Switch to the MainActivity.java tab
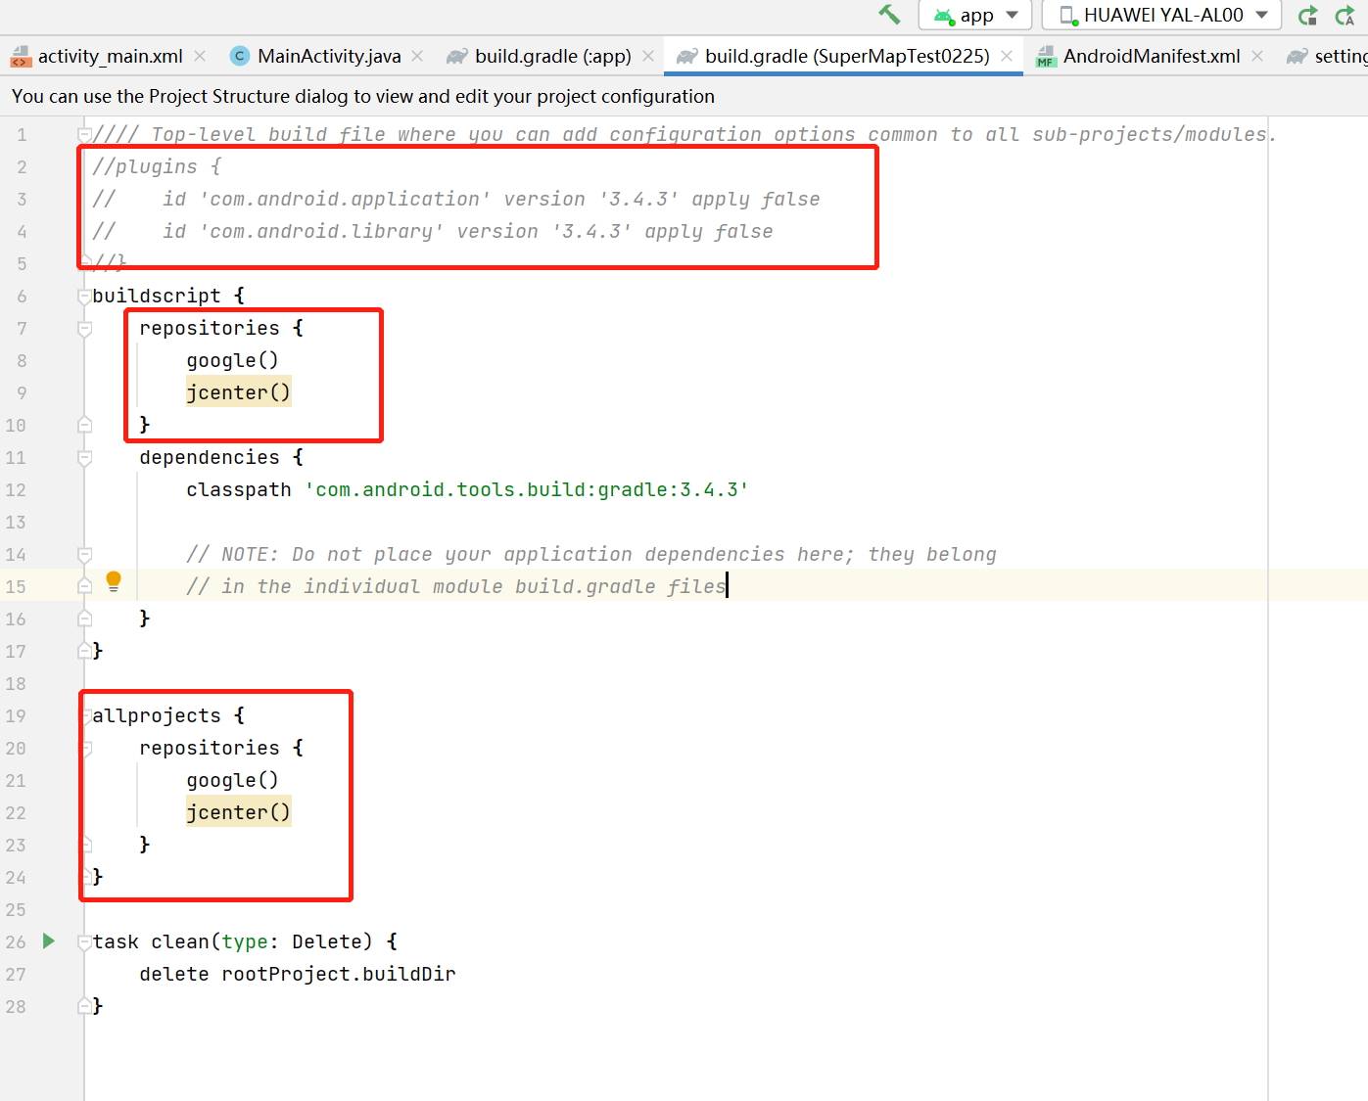Screen dimensions: 1368x1101 [x=328, y=56]
